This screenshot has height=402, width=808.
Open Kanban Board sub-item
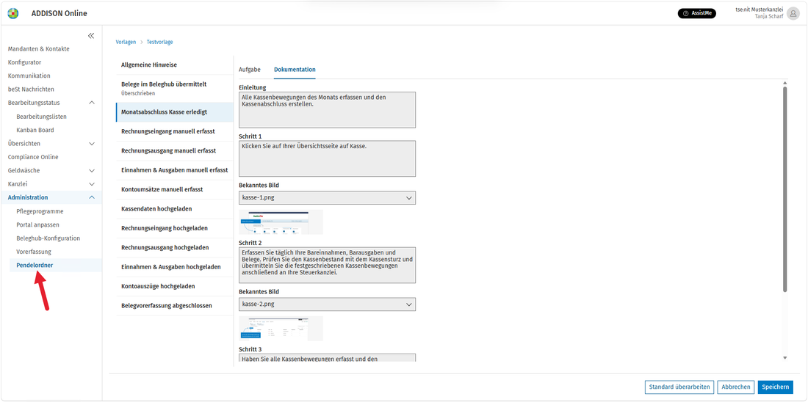pyautogui.click(x=35, y=131)
